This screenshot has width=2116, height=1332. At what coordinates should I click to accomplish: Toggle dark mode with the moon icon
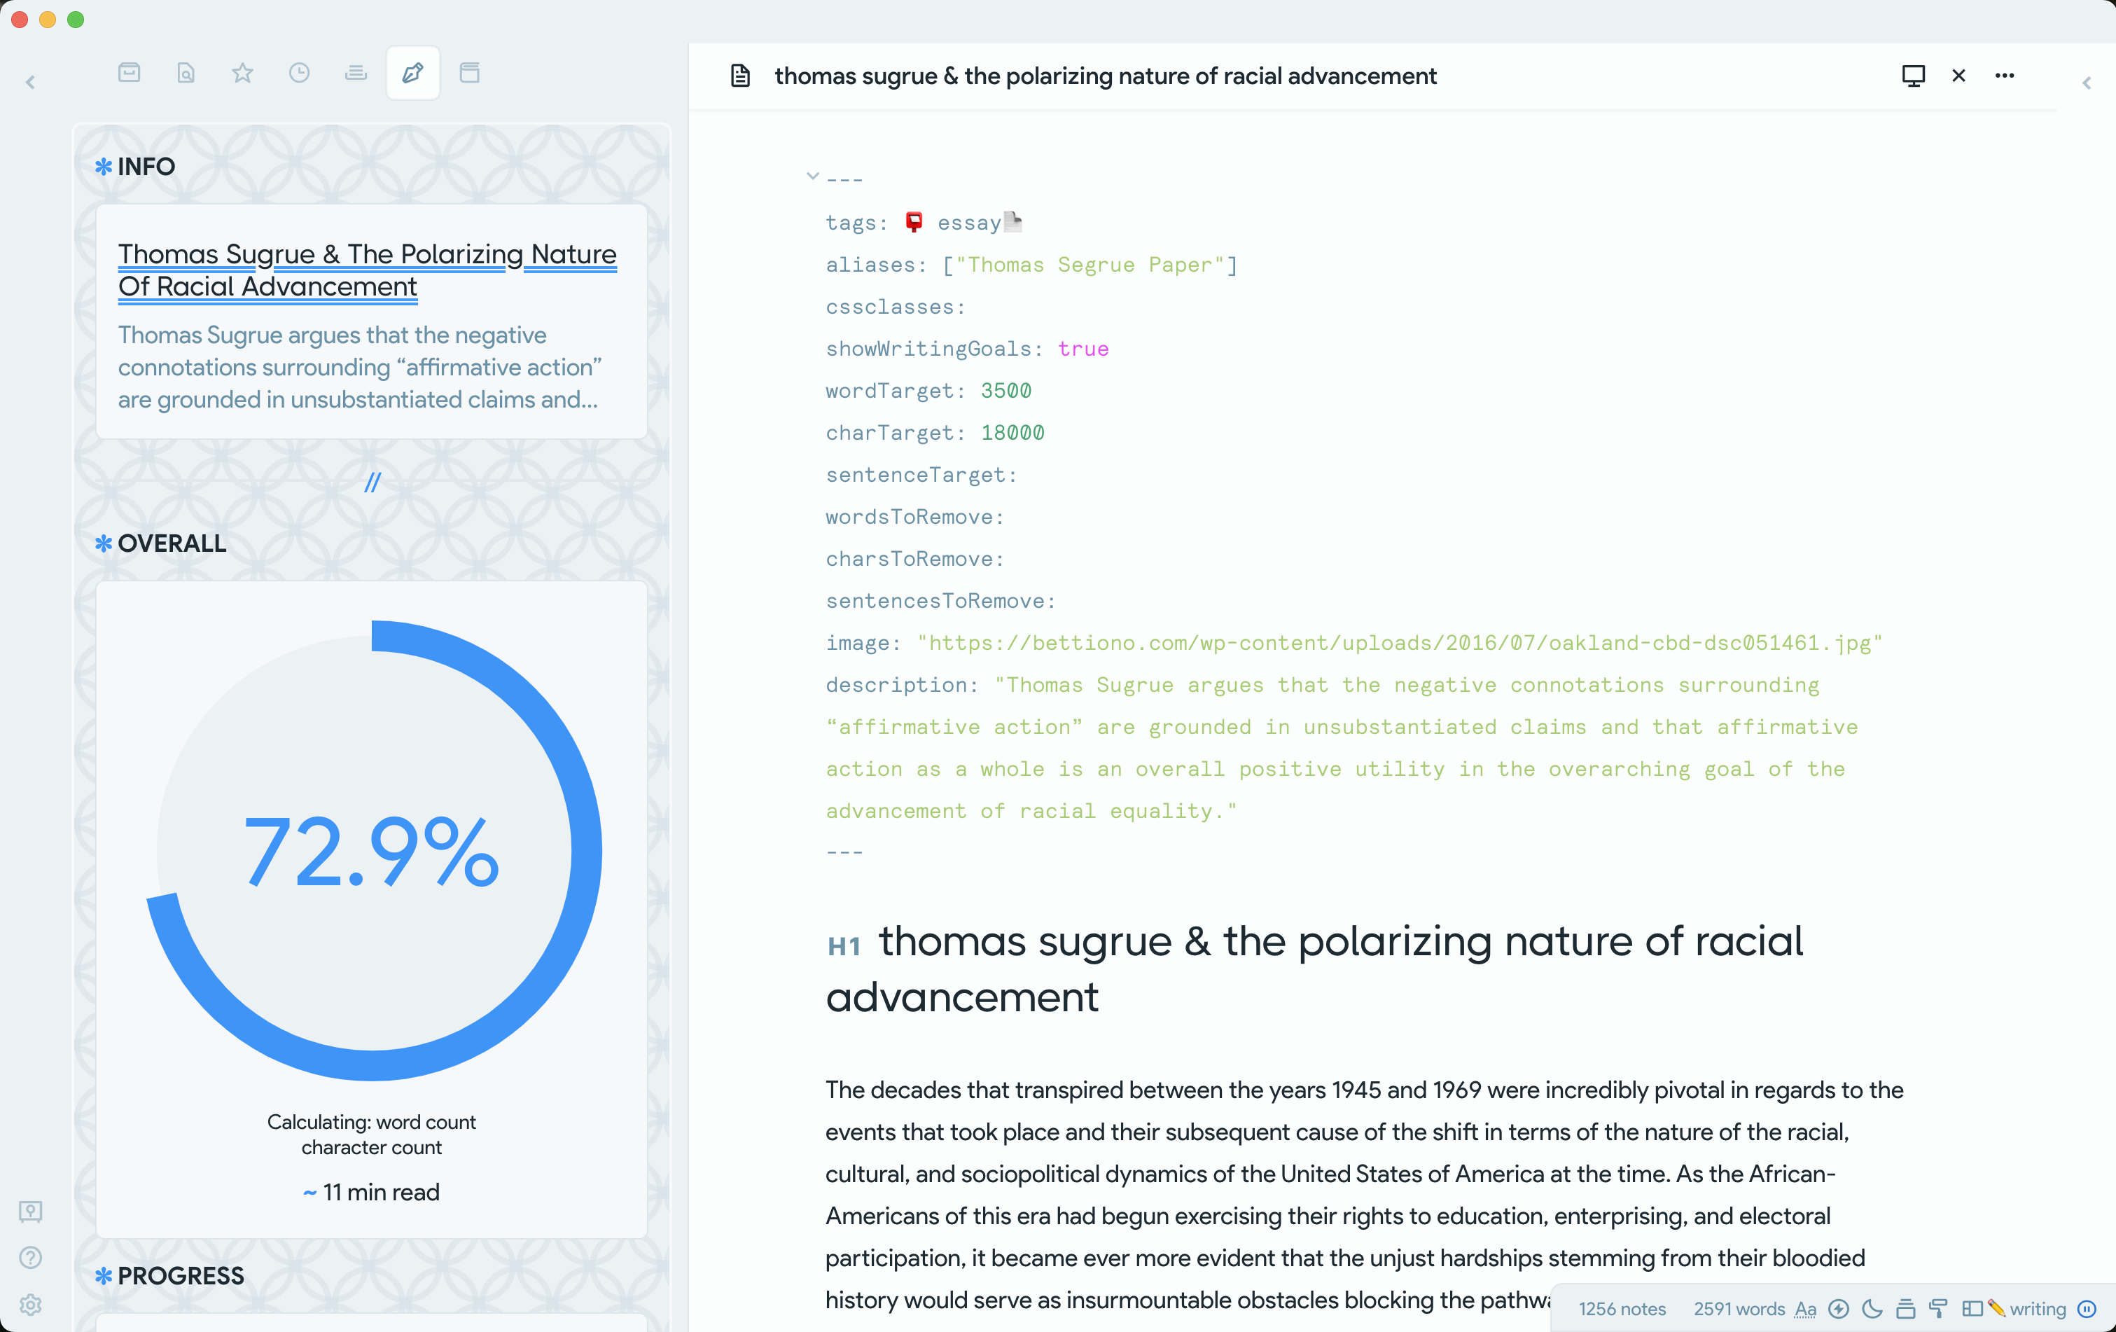(x=1872, y=1308)
